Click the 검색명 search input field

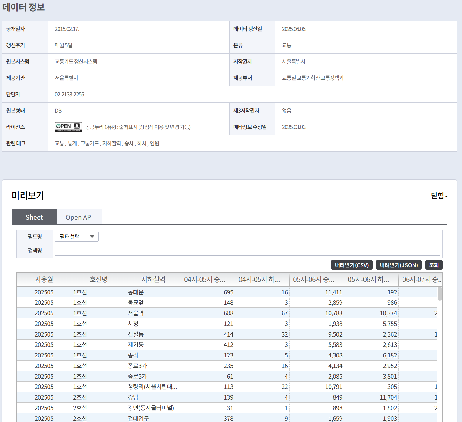pyautogui.click(x=247, y=251)
